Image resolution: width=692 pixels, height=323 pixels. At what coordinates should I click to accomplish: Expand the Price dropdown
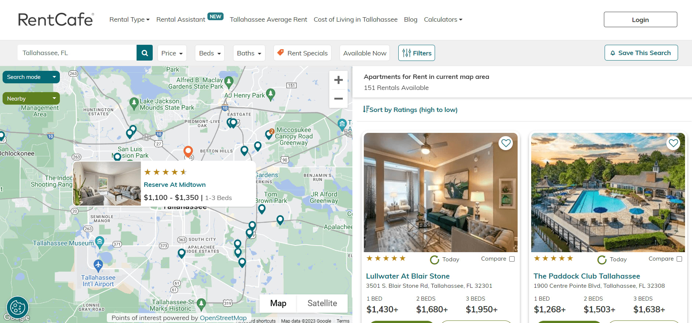pyautogui.click(x=172, y=53)
